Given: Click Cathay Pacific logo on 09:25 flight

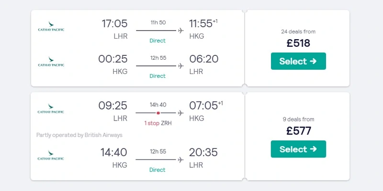Looking at the screenshot, I should tap(51, 109).
